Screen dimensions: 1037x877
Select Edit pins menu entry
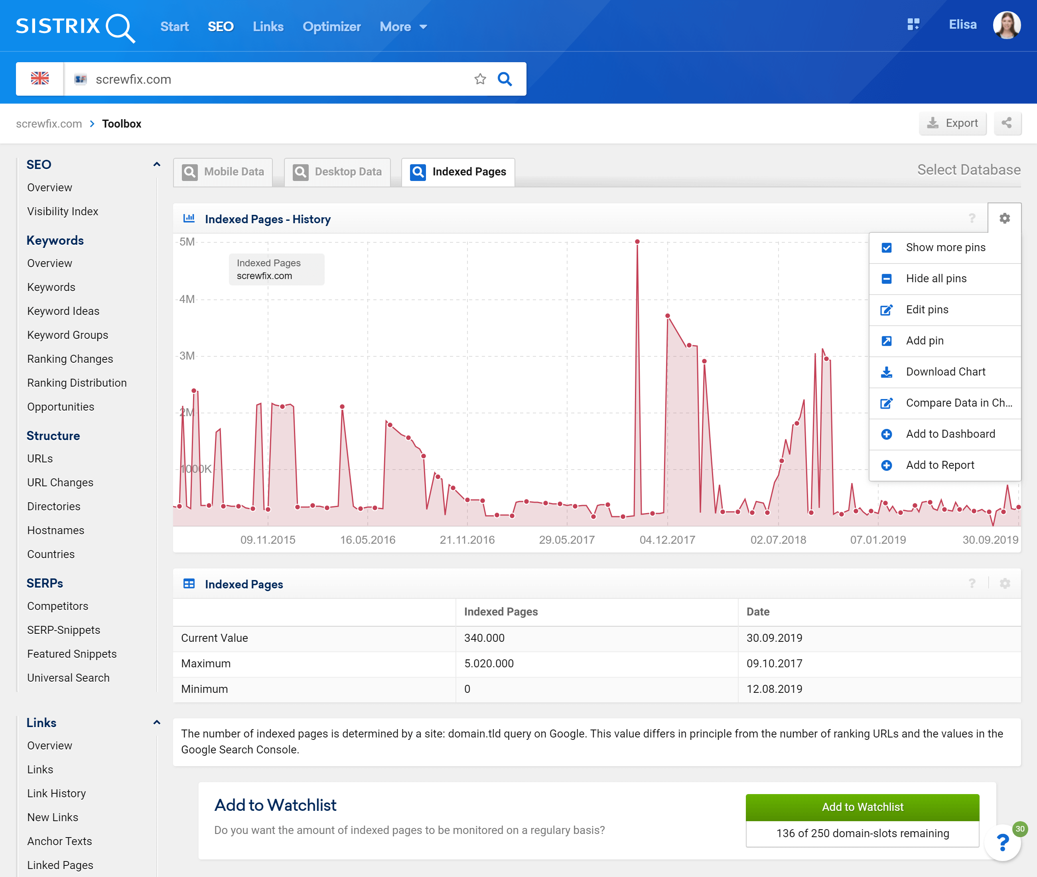point(945,310)
